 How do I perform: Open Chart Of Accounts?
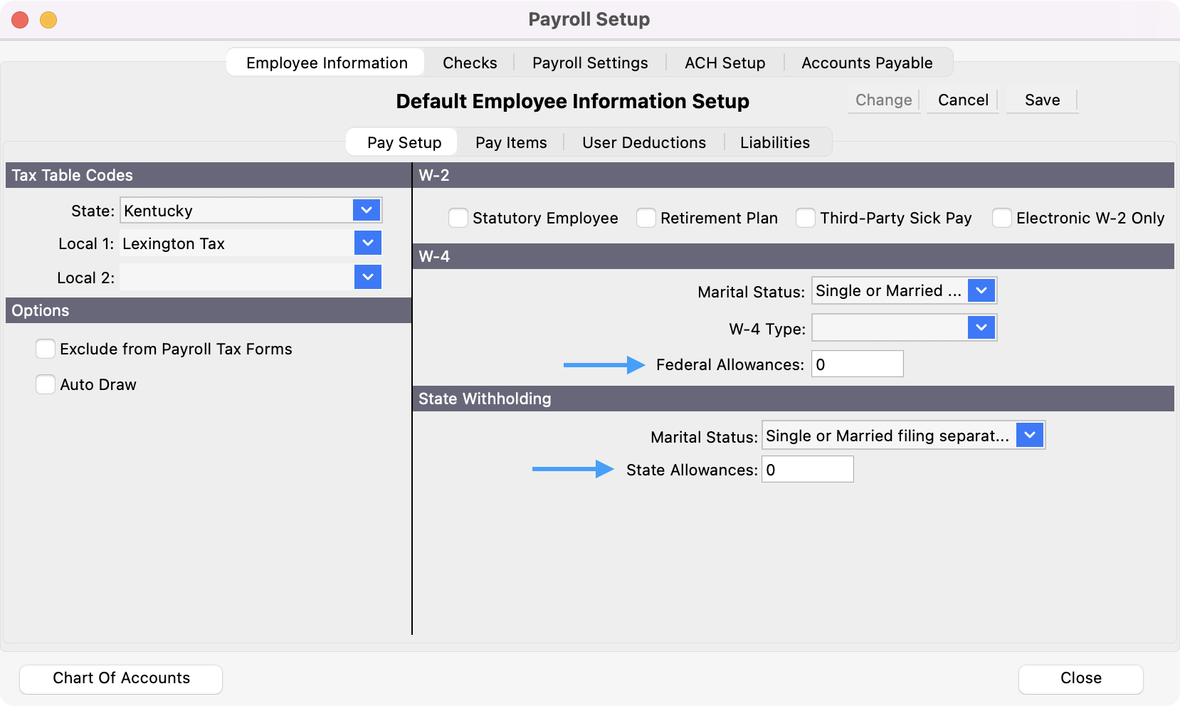point(121,678)
